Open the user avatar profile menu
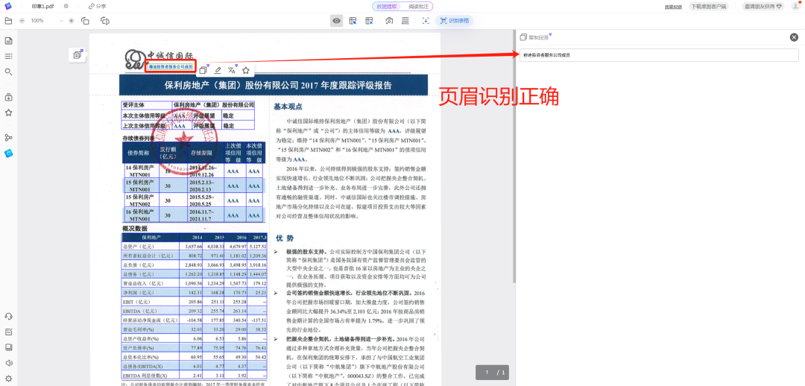 pos(795,6)
